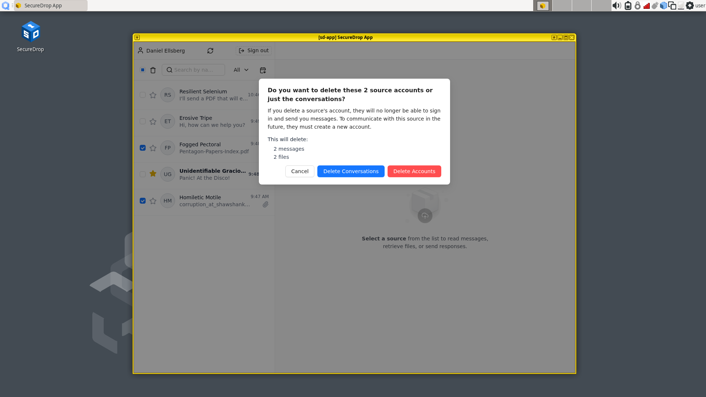Click the Delete Conversations button

point(351,171)
